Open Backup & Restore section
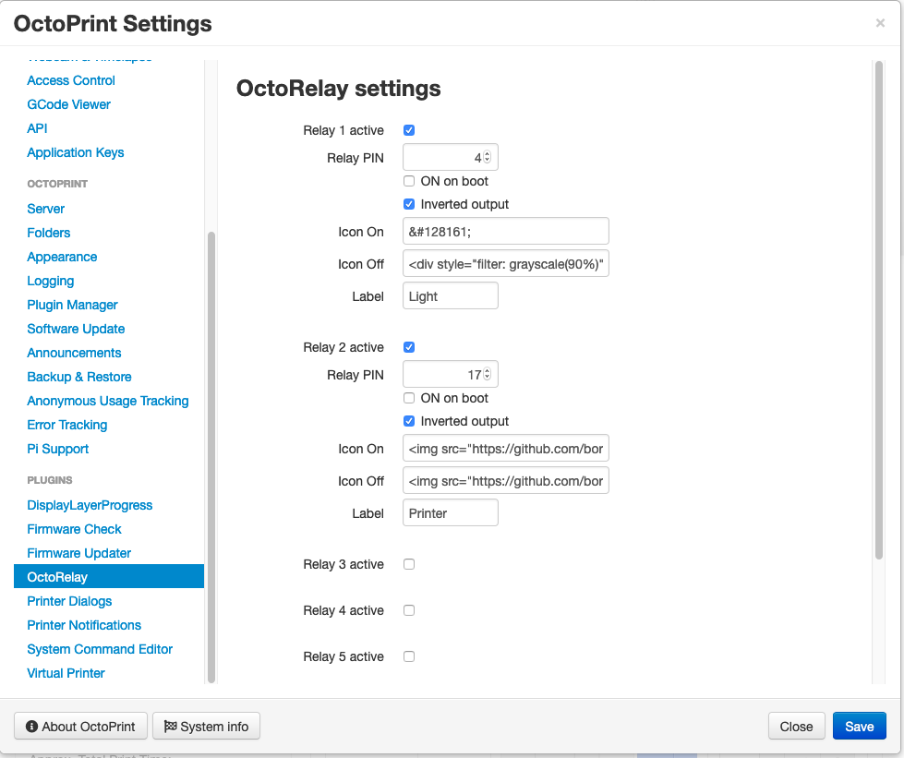This screenshot has width=904, height=758. [79, 377]
